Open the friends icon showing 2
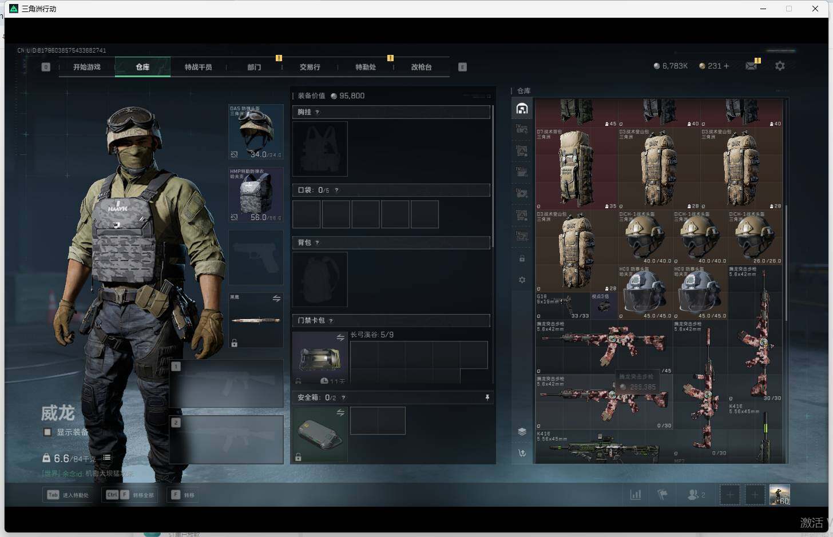Screen dimensions: 833x537 (696, 495)
